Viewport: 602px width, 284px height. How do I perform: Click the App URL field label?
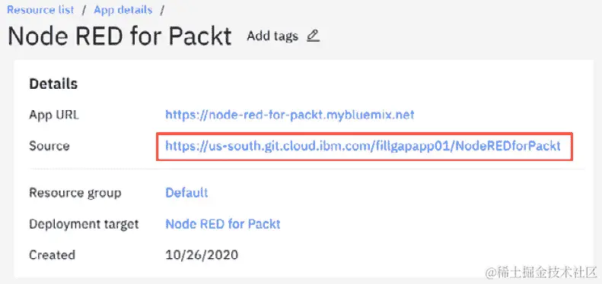pyautogui.click(x=54, y=115)
